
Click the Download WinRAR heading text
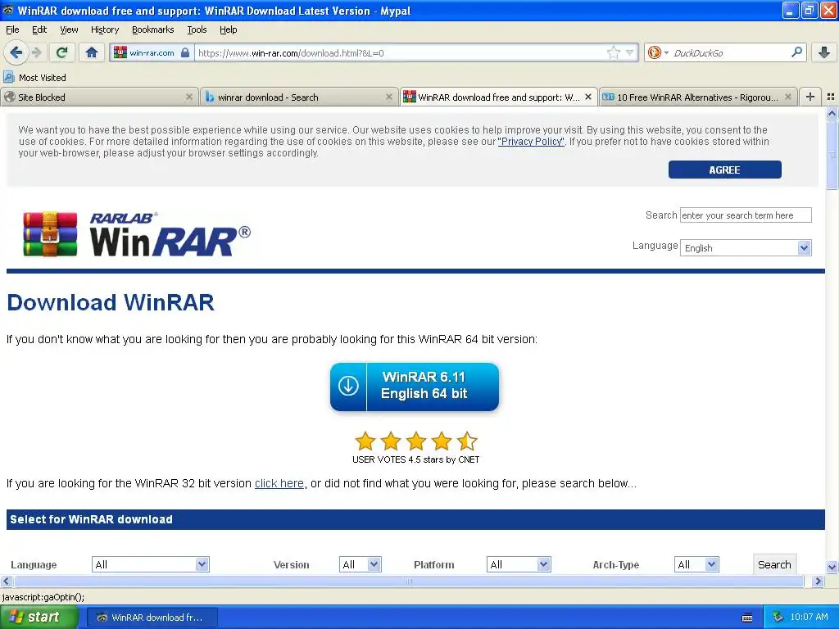(111, 302)
